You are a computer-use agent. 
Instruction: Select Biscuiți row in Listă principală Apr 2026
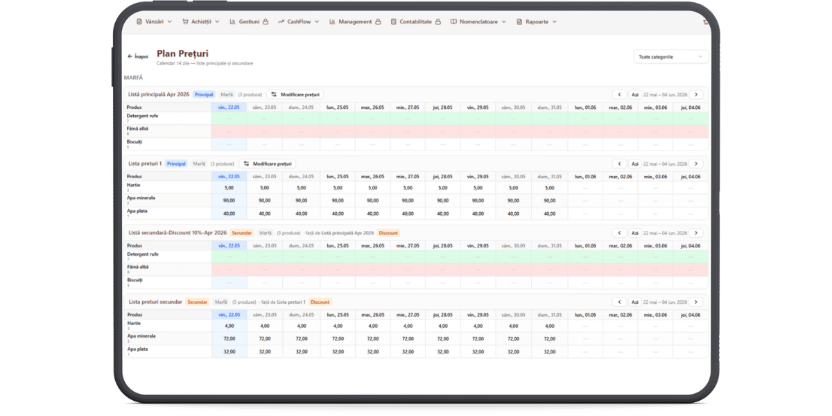[416, 144]
